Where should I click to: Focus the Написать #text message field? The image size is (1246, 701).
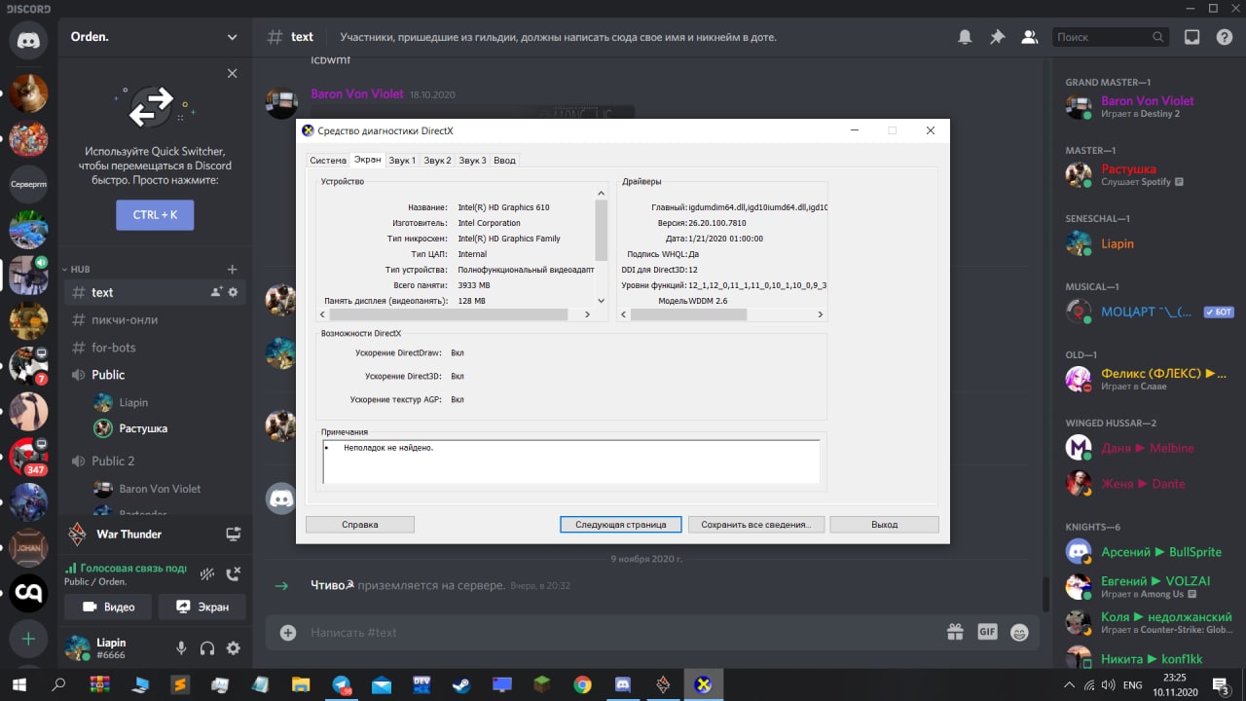click(623, 632)
